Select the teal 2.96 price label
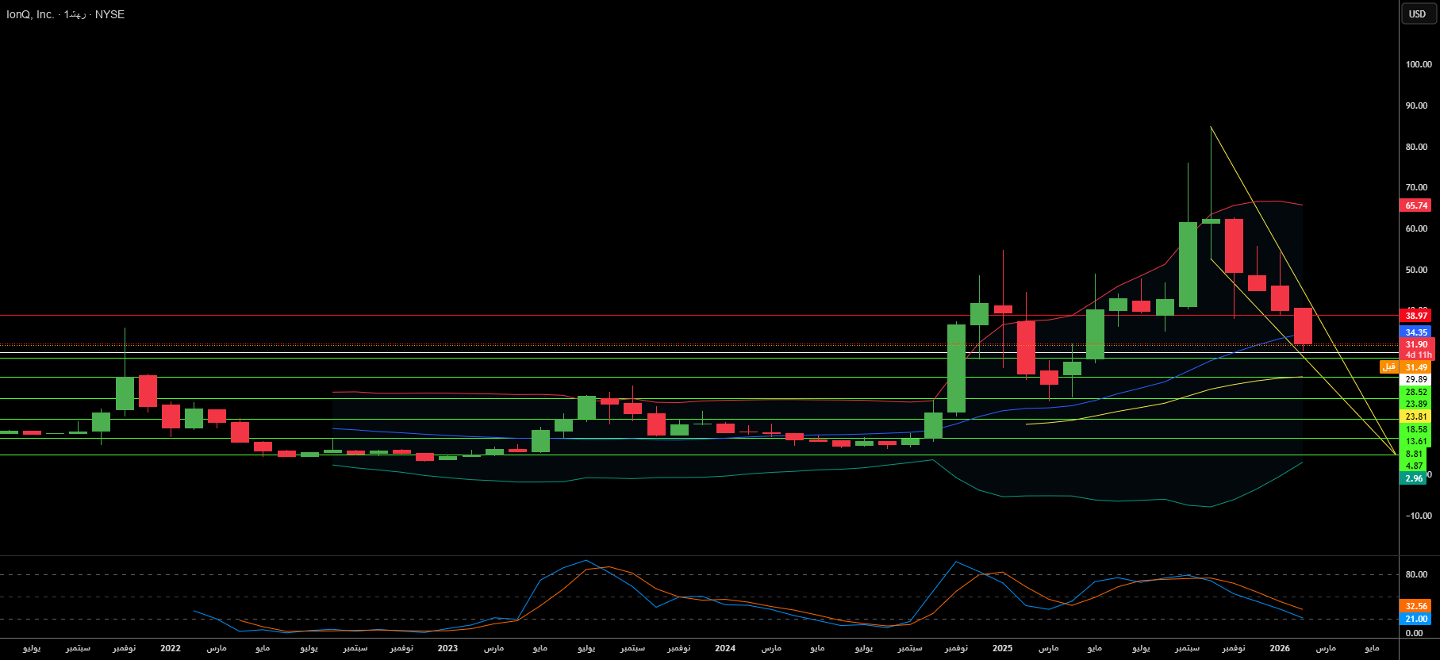The width and height of the screenshot is (1440, 660). pos(1414,478)
